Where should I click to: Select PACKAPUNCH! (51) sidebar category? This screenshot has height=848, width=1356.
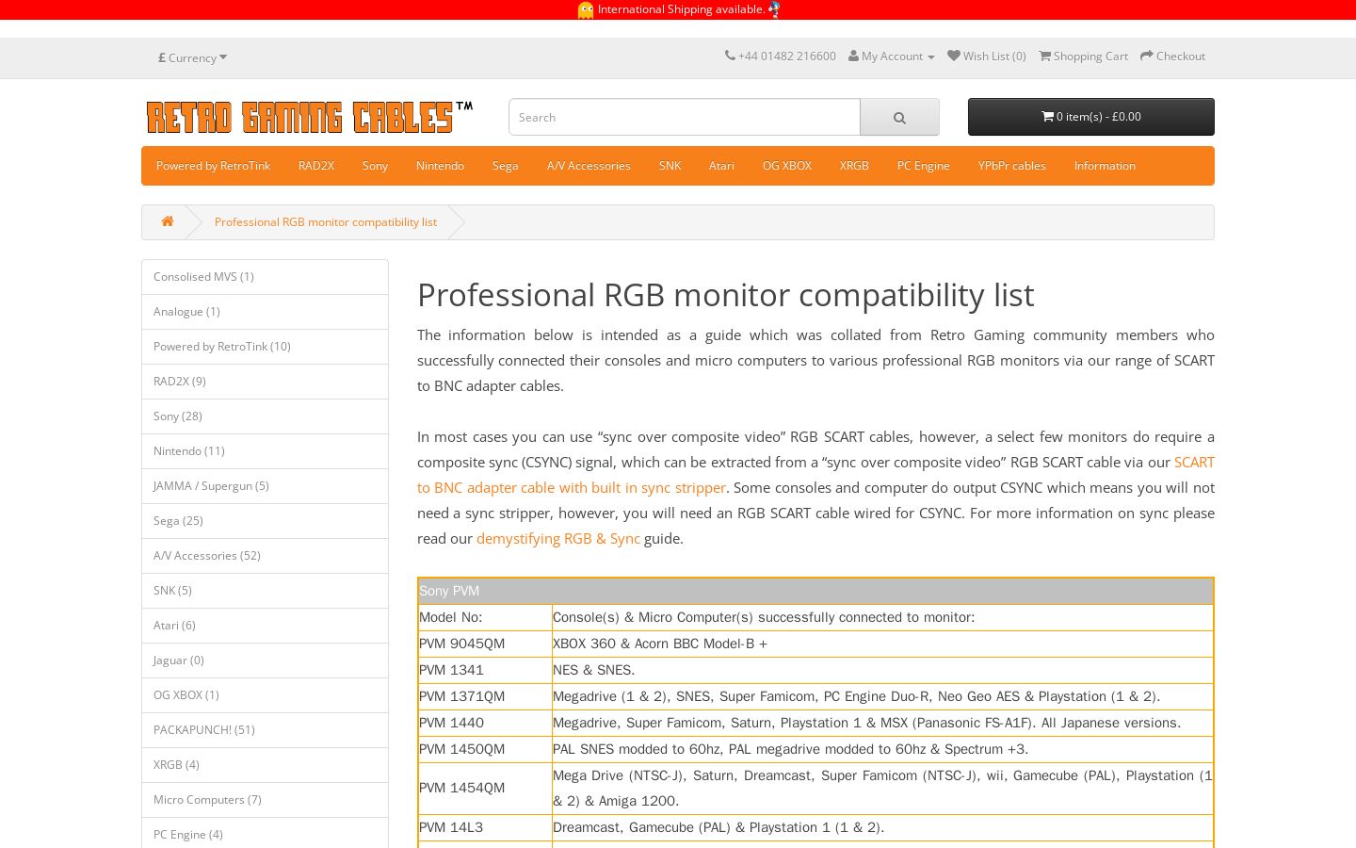click(265, 730)
